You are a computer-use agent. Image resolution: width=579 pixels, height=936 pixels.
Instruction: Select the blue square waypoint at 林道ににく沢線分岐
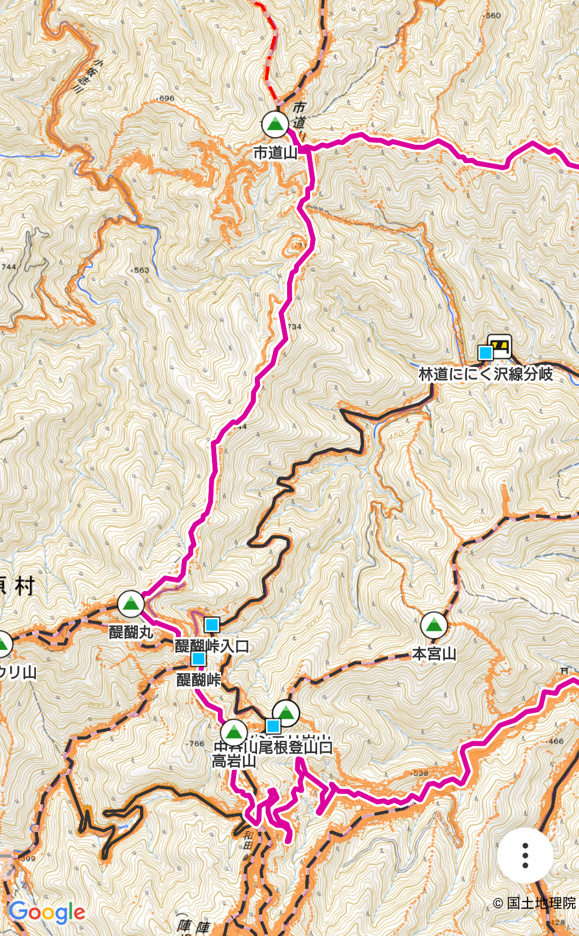point(485,353)
